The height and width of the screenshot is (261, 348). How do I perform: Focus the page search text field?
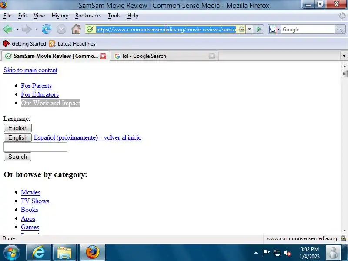tap(35, 147)
